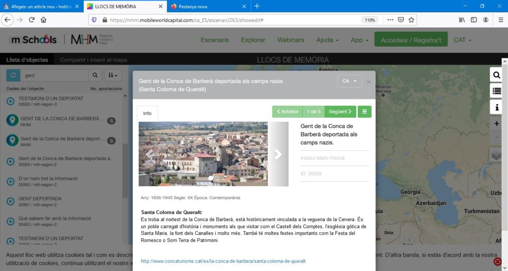Image resolution: width=508 pixels, height=271 pixels.
Task: Open the concaturisme.cat link
Action: (223, 261)
